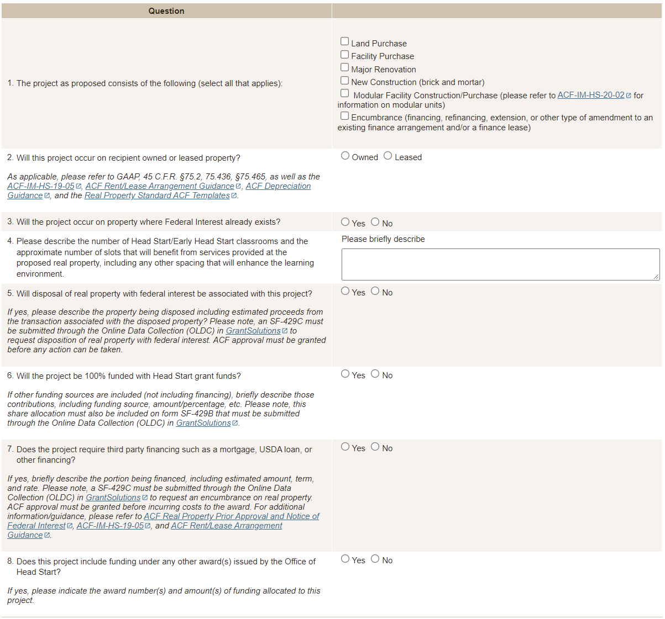Select Yes for 100% Head Start funding
Screen dimensions: 665x619
pyautogui.click(x=345, y=374)
